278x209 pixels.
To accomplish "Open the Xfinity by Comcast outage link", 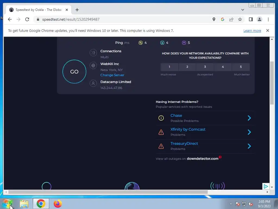I will (188, 129).
